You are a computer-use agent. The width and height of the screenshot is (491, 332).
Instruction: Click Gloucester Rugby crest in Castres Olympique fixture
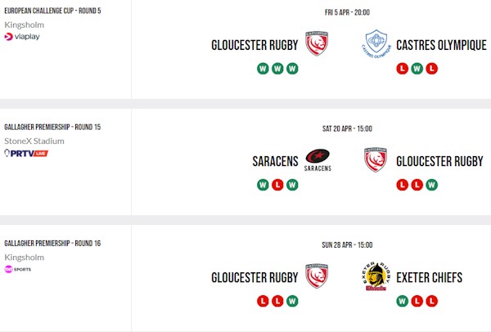pyautogui.click(x=317, y=43)
